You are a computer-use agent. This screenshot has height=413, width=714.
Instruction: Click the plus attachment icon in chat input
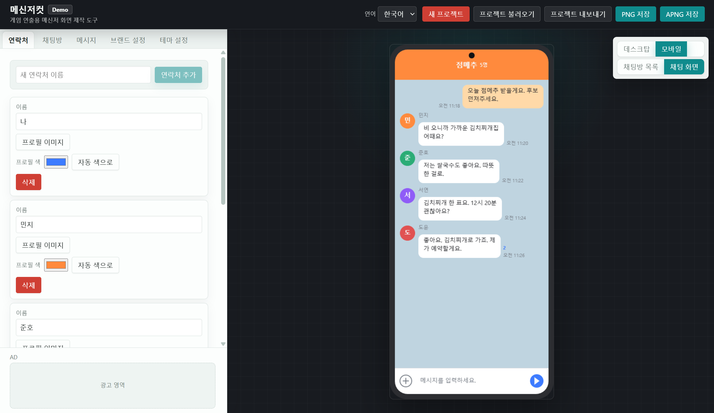click(x=406, y=381)
